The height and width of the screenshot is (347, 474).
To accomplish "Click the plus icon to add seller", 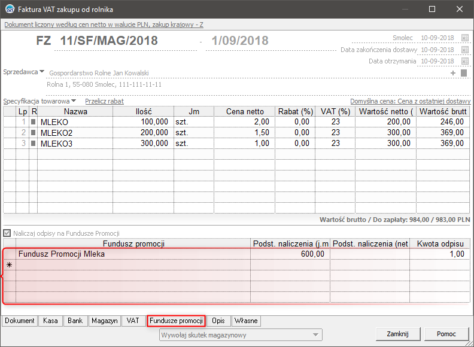I will [453, 73].
